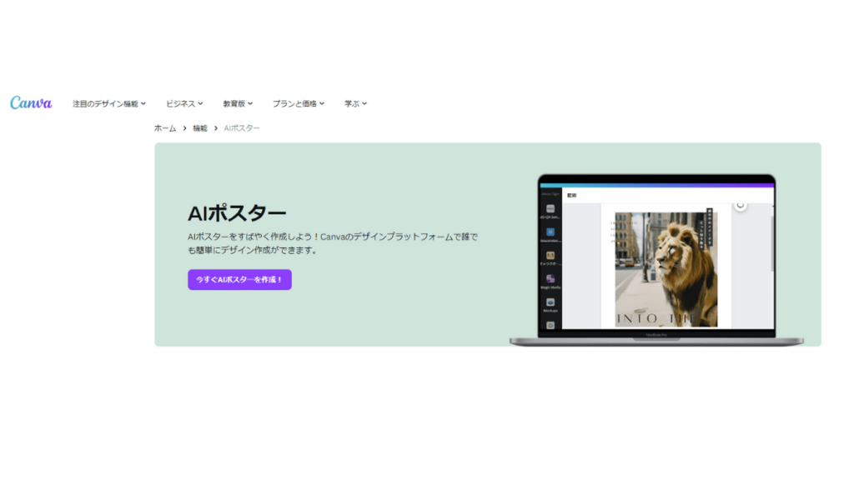Click the Canva logo

pos(31,103)
